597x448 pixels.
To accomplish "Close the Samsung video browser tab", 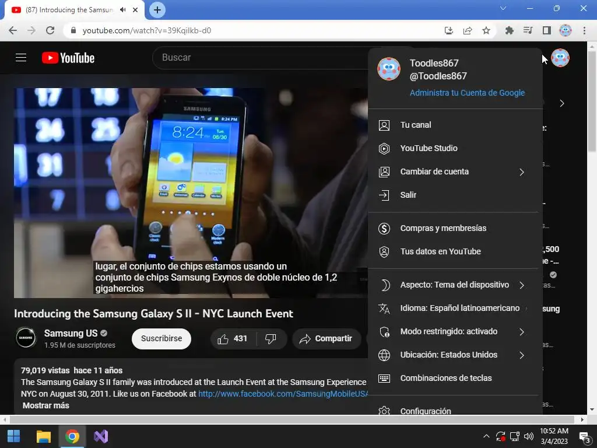I will pos(135,10).
